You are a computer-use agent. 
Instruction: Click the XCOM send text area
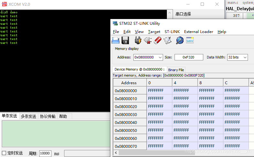pos(56,134)
